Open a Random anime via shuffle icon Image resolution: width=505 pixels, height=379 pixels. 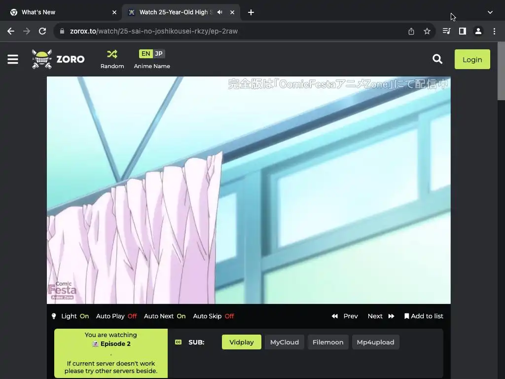point(112,54)
